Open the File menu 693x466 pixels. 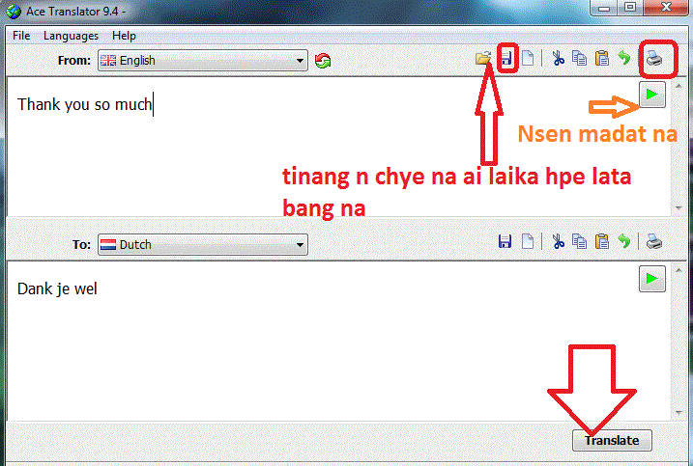point(21,36)
